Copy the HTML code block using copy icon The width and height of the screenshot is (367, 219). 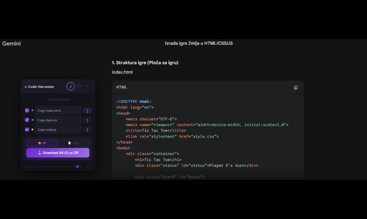coord(296,87)
